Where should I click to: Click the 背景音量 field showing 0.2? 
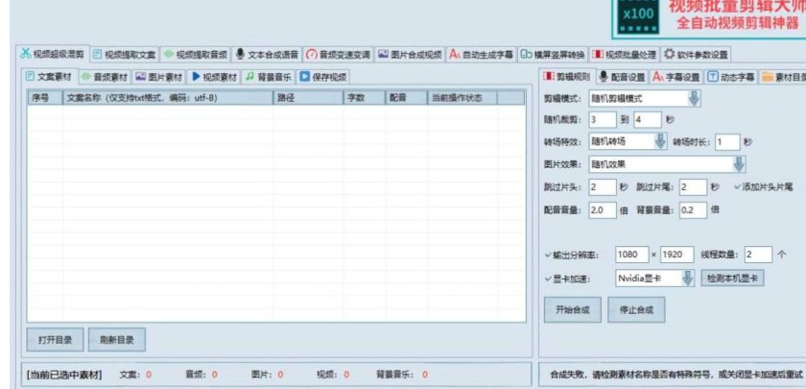(x=694, y=210)
